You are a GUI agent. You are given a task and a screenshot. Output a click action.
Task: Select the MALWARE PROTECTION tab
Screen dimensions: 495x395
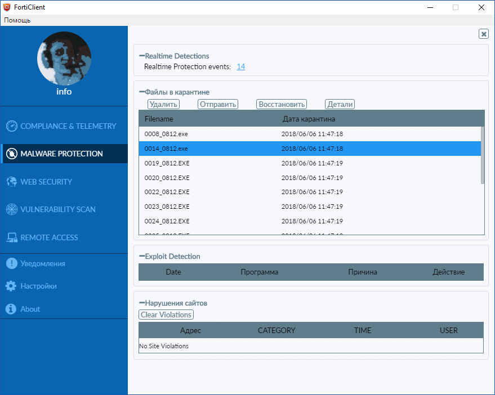click(64, 154)
